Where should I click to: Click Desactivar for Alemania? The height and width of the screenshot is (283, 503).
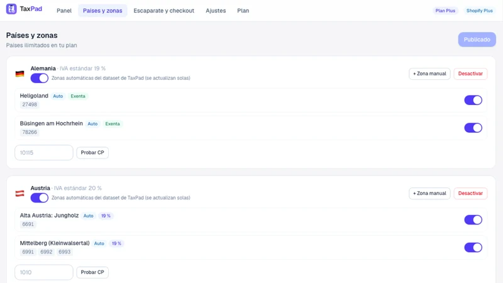(x=470, y=74)
